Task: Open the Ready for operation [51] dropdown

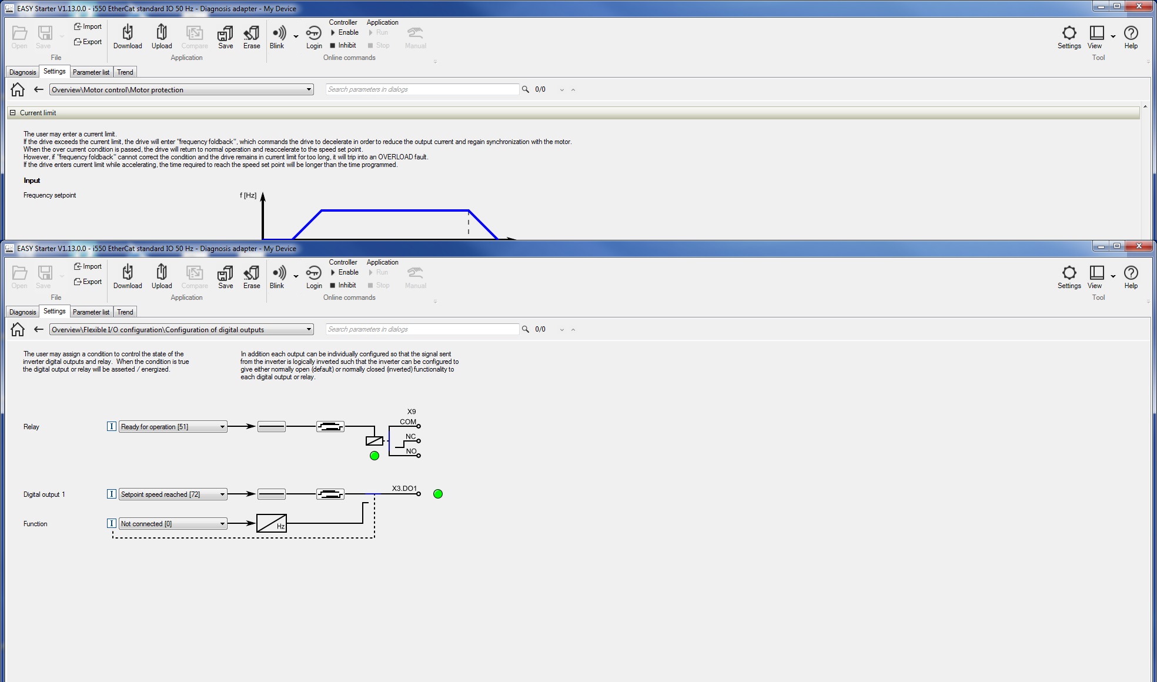Action: coord(222,427)
